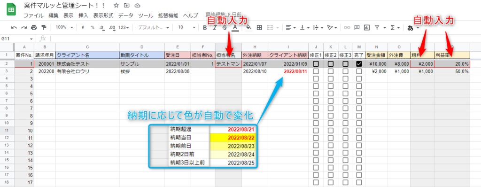Image resolution: width=481 pixels, height=187 pixels.
Task: Open the 100% zoom dropdown
Action: [64, 27]
